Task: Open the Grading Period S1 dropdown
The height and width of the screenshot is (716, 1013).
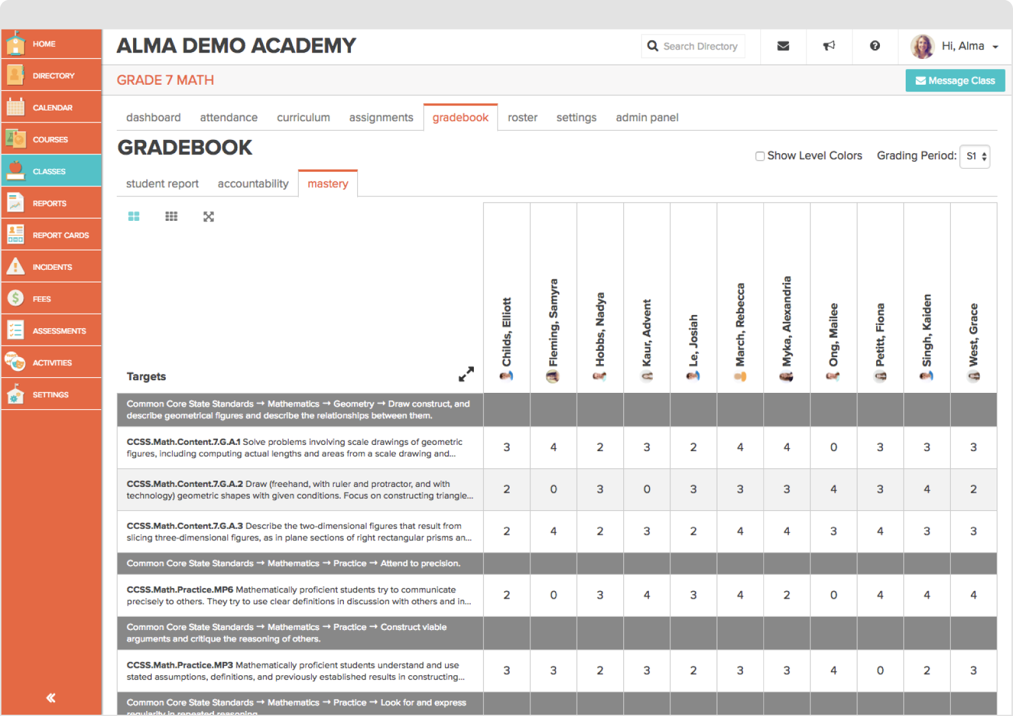Action: [x=975, y=156]
